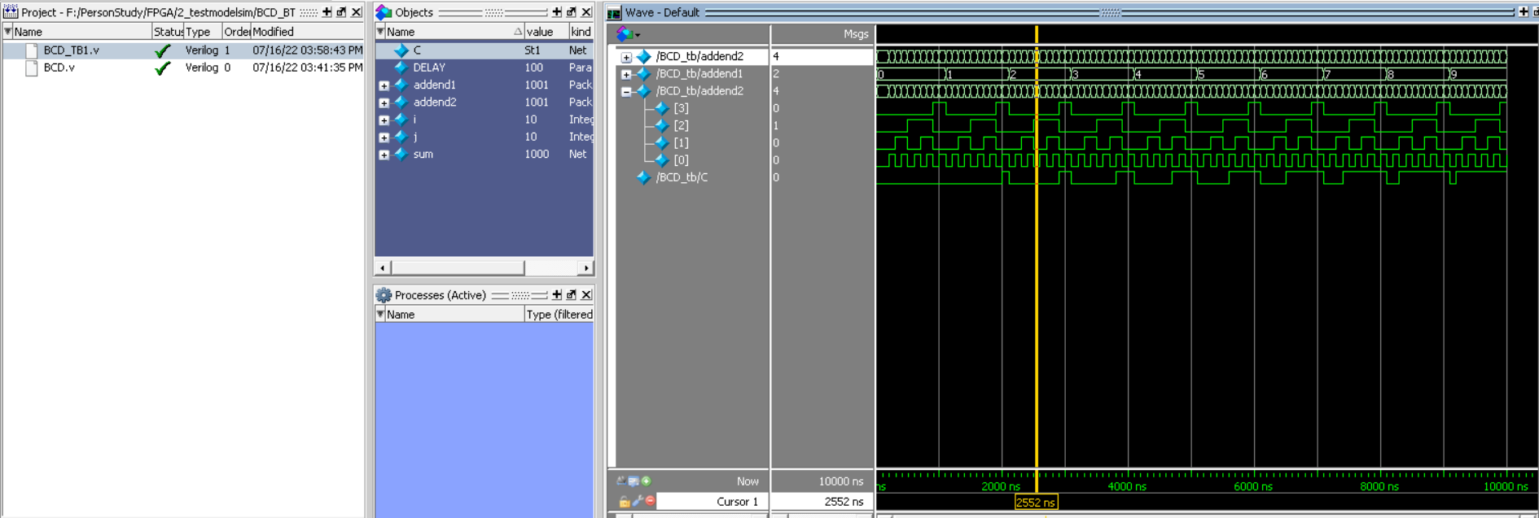Expand addend2 in Objects panel
This screenshot has height=518, width=1539.
[x=384, y=103]
